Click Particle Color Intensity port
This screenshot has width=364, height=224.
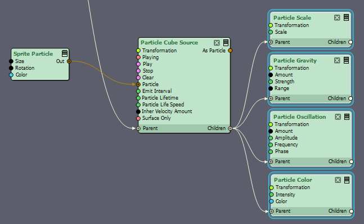point(271,195)
